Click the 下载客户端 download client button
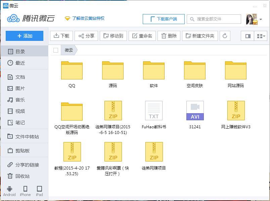Screen dimensions: 270x201 [164, 19]
